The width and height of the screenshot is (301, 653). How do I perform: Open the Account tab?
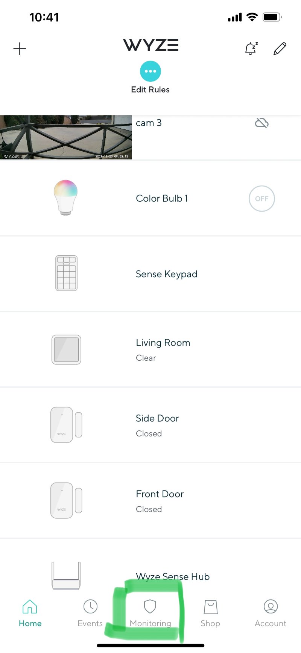point(271,614)
